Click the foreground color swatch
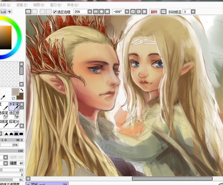223x185 pixels. (15, 92)
